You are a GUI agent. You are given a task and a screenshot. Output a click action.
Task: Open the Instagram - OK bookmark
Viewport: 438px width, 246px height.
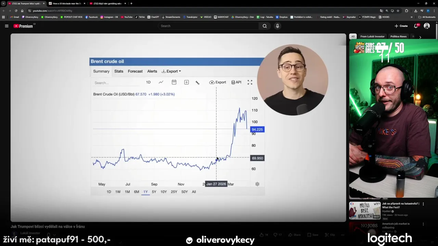tap(109, 17)
